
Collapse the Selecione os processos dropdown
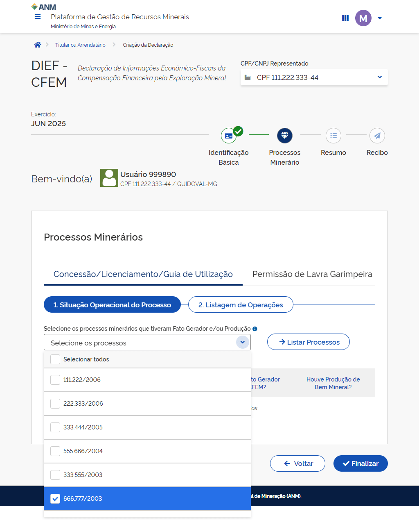pos(243,342)
